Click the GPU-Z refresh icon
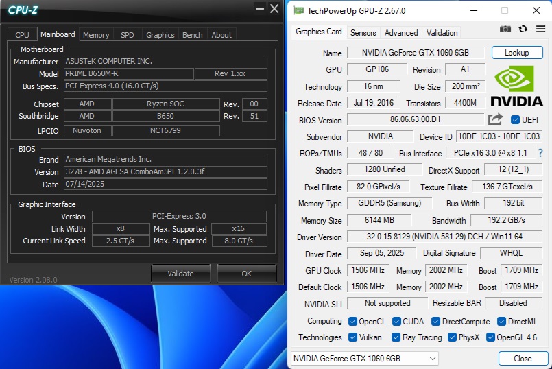This screenshot has width=552, height=369. [x=523, y=29]
